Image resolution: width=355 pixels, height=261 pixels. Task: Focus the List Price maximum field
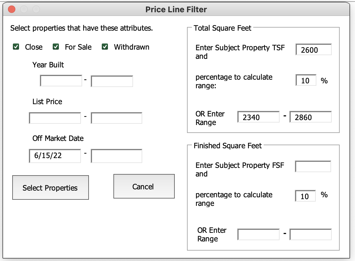click(116, 118)
